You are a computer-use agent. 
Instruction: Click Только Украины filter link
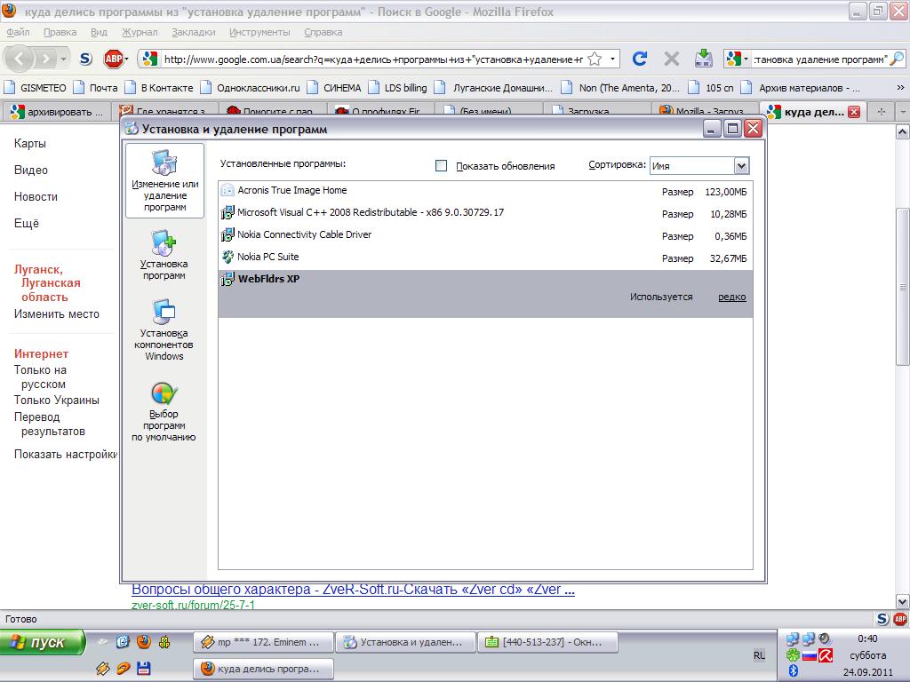tap(56, 400)
